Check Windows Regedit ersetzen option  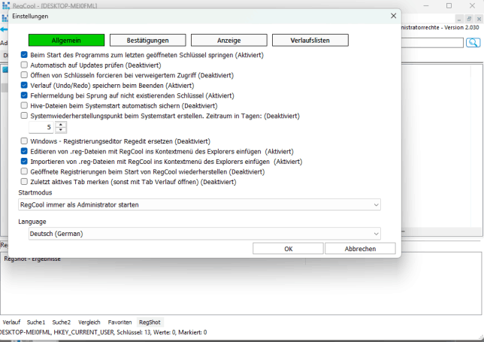(x=25, y=141)
